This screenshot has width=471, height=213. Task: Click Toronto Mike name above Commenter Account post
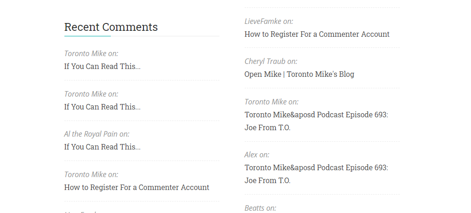tap(86, 174)
